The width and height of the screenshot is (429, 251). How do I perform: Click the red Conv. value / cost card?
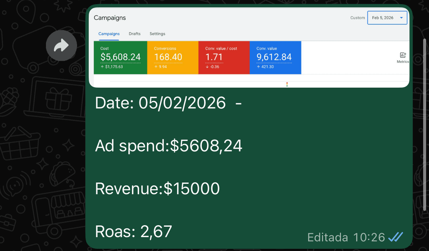click(x=224, y=57)
